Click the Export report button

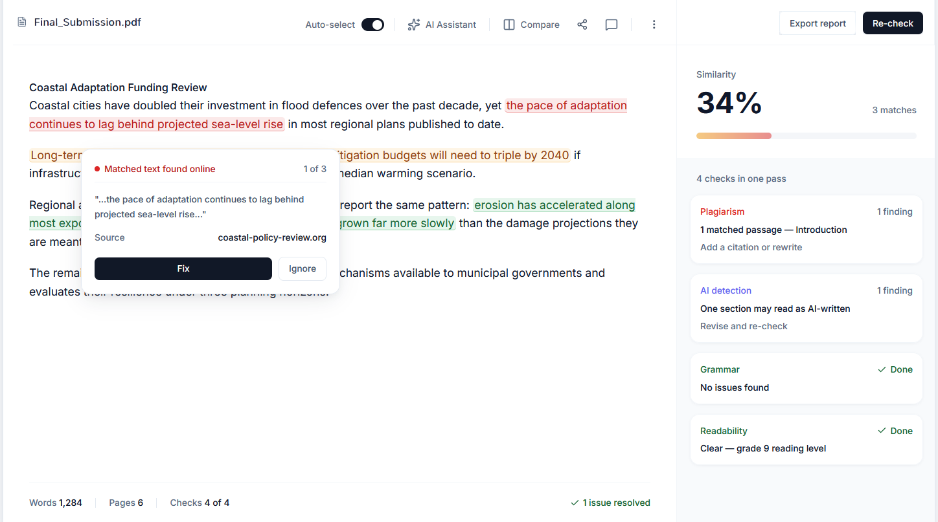[818, 23]
